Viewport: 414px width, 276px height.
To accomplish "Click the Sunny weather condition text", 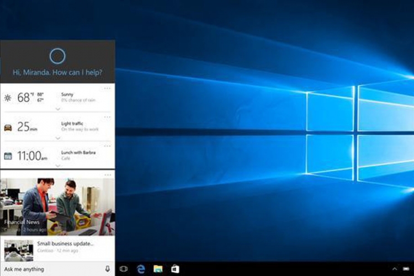I will point(67,94).
